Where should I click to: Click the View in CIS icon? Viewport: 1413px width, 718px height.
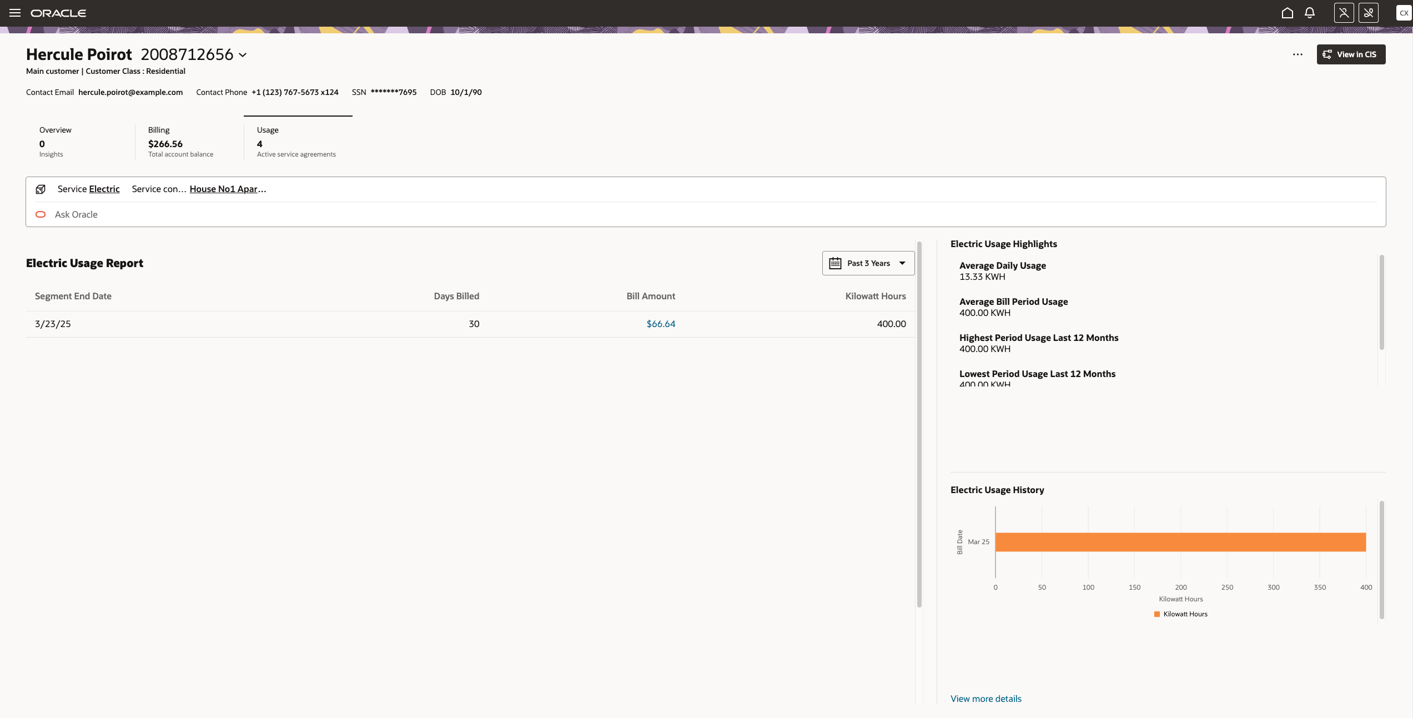click(1327, 54)
